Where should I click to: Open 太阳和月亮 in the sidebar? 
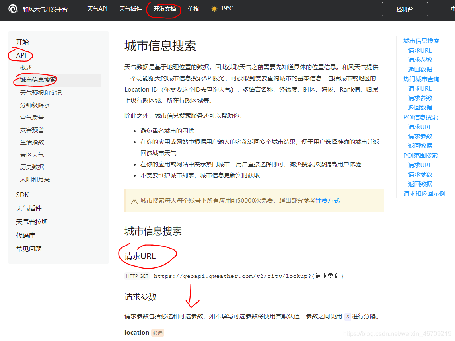coord(35,179)
